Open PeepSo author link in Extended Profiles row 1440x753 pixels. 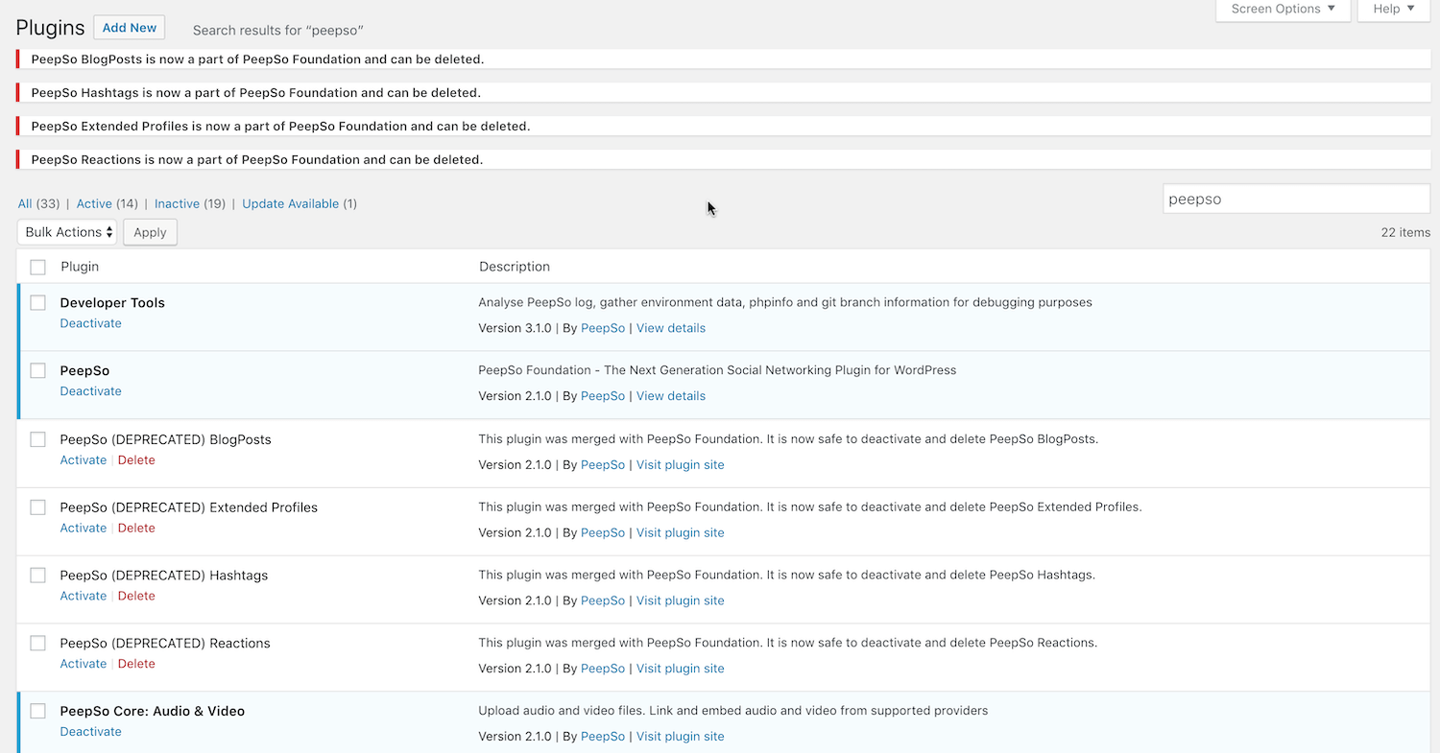(603, 532)
